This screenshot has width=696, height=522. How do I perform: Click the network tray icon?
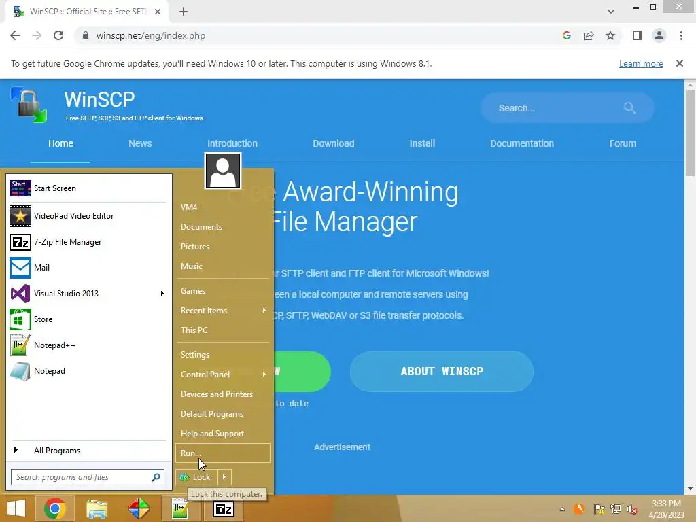tap(616, 509)
